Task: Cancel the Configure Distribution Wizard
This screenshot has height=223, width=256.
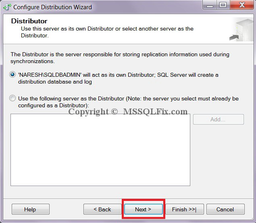Action: (225, 209)
